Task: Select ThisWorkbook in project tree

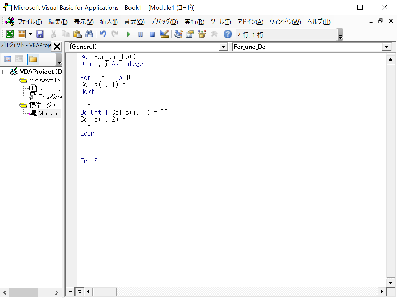Action: [46, 97]
